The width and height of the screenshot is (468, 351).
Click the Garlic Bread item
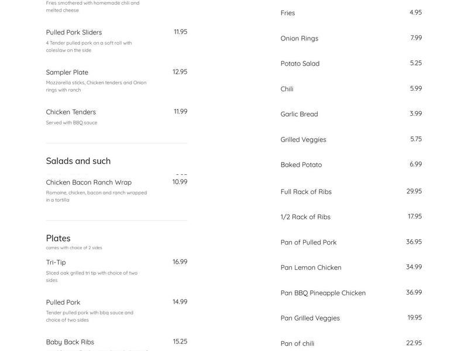pos(300,114)
